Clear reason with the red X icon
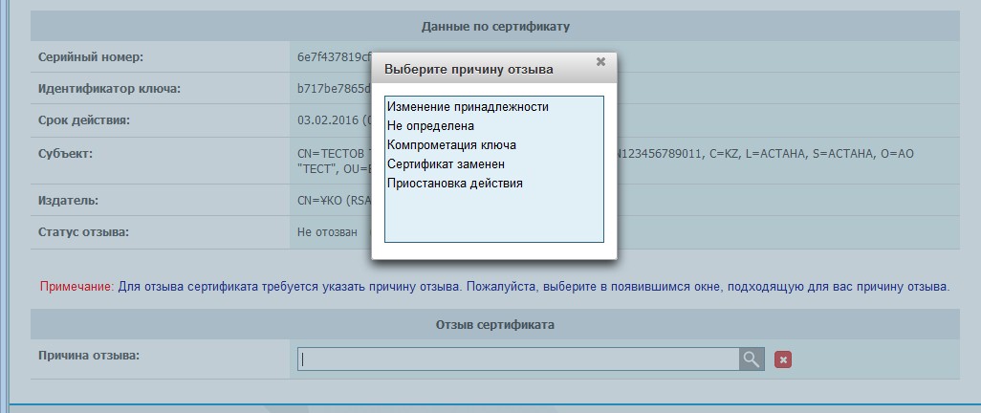The image size is (981, 413). coord(783,359)
